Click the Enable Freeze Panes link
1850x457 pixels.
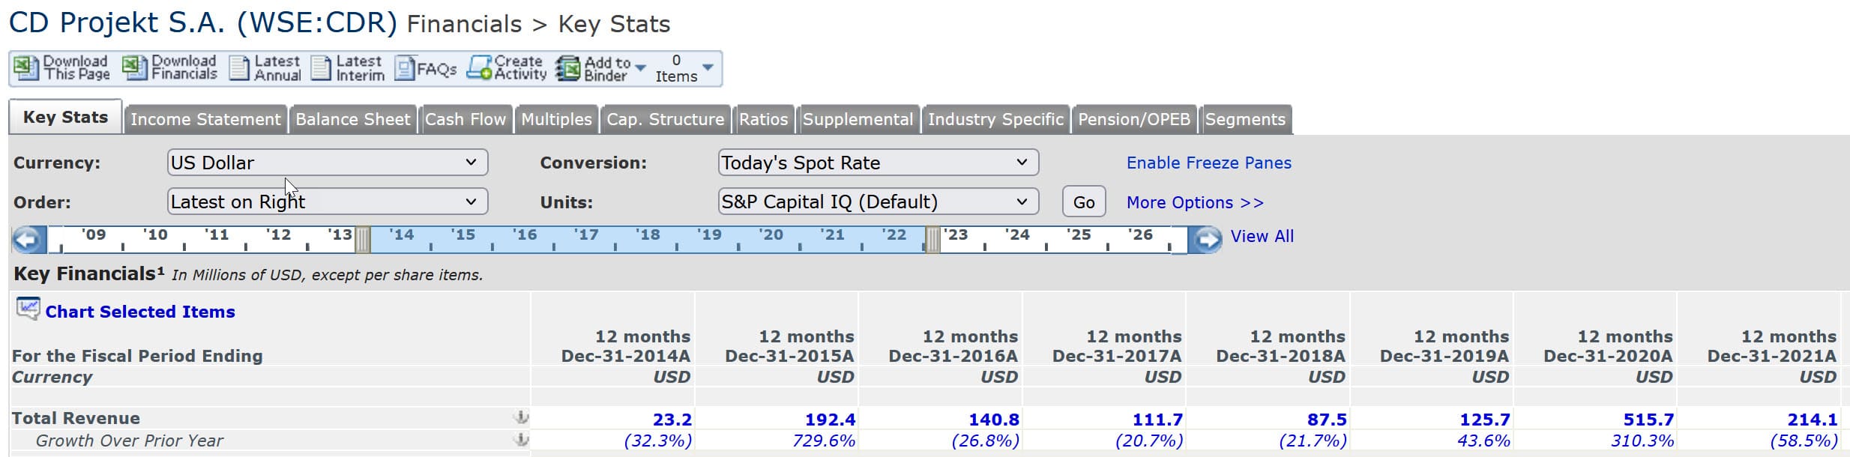point(1208,163)
